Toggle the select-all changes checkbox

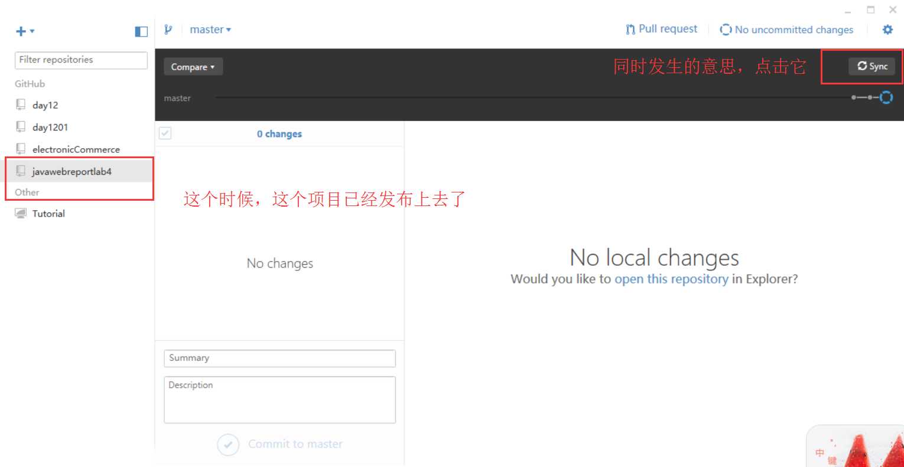click(165, 133)
